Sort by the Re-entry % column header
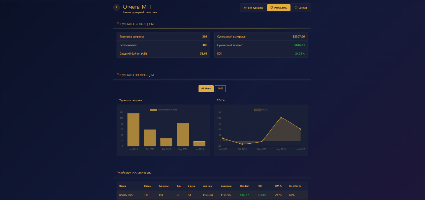The height and width of the screenshot is (200, 425). 295,186
